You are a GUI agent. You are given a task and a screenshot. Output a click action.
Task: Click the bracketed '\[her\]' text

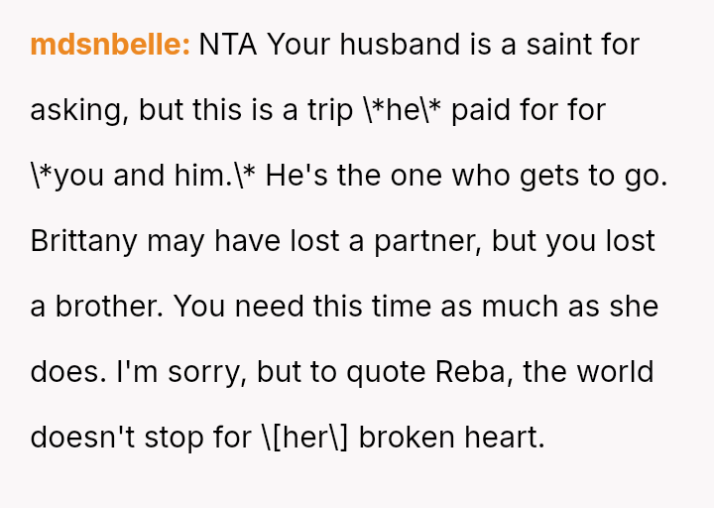305,438
